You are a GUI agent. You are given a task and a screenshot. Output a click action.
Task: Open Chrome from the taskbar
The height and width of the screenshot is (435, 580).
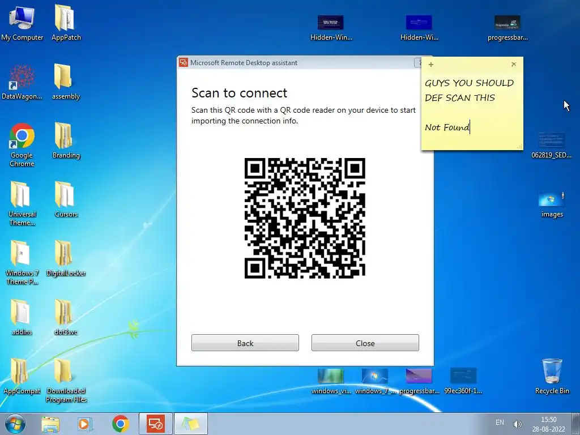pyautogui.click(x=120, y=424)
